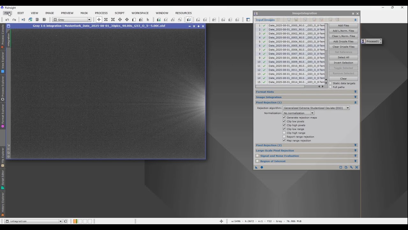Open the View Explorer side tab
Screen dimensions: 408x230
[3, 62]
